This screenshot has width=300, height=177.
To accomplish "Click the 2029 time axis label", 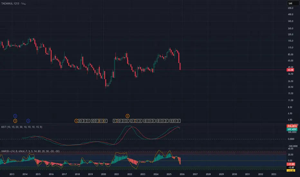I will click(221, 174).
